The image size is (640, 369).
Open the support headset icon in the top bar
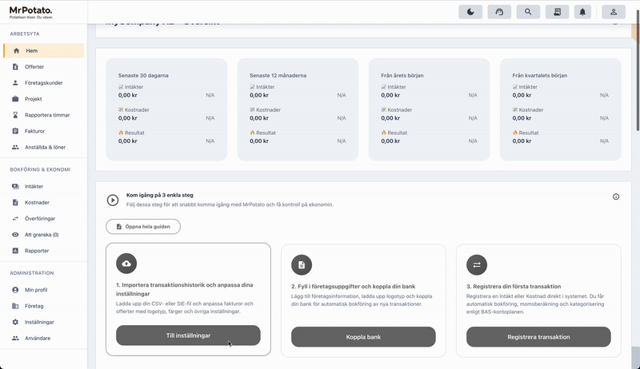click(499, 11)
